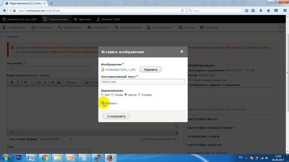
Task: Select the Справа alignment radio button
Action: (x=140, y=94)
